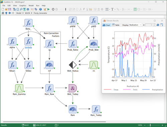Screen dimensions: 167x127
Task: Open the Graphics menu
Action: (x=23, y=5)
